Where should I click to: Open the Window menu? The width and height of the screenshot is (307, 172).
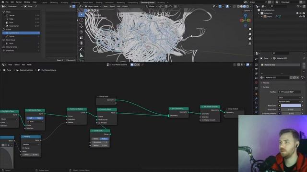(27, 2)
